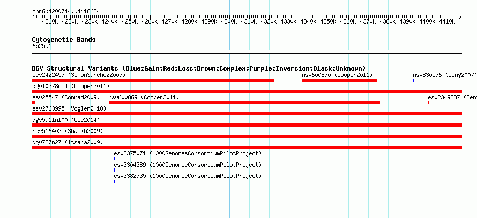Viewport: 477px width, 218px height.
Task: Open the esv3375071 1000Genomes variant label
Action: tap(188, 153)
